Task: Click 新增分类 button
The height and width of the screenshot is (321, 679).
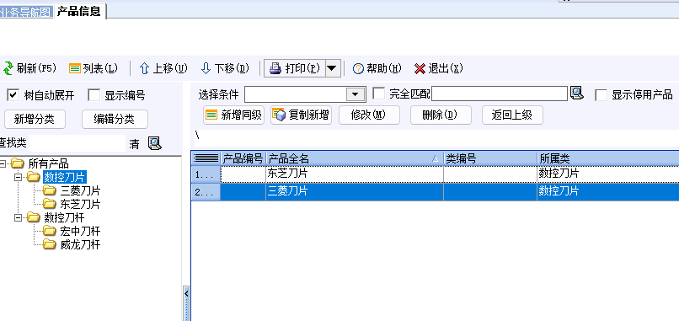Action: (35, 119)
